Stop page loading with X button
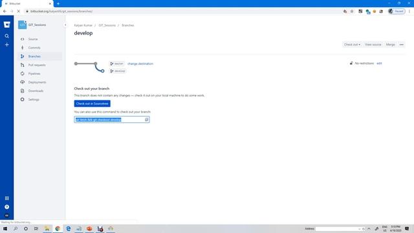This screenshot has width=414, height=233. click(x=18, y=12)
